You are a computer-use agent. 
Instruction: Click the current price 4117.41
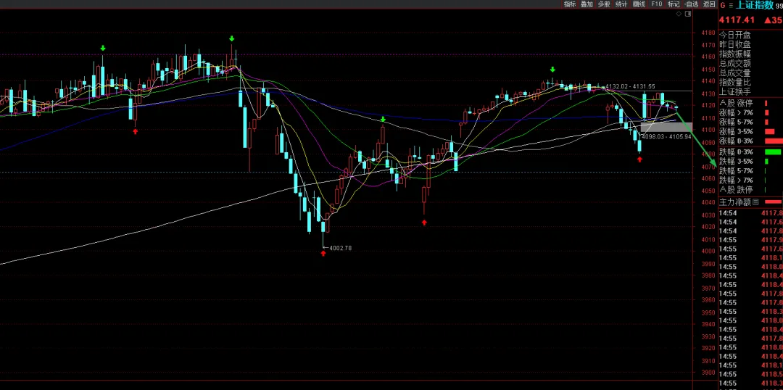737,20
